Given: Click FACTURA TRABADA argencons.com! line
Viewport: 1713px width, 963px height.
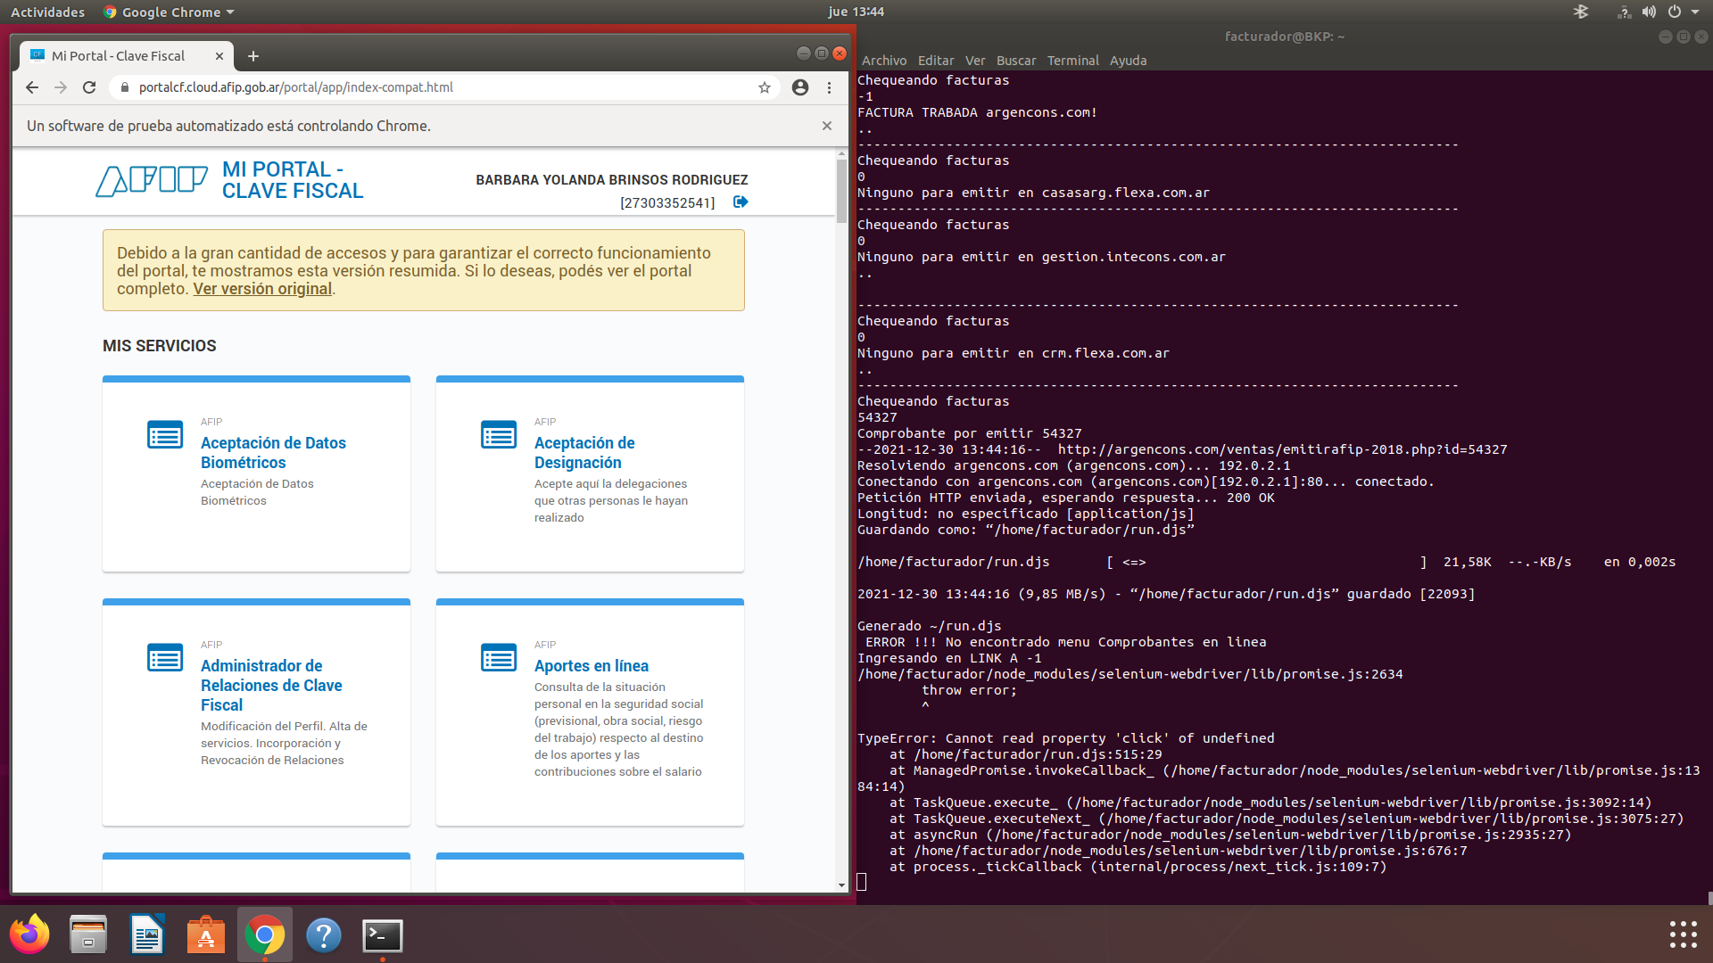Looking at the screenshot, I should click(x=977, y=112).
